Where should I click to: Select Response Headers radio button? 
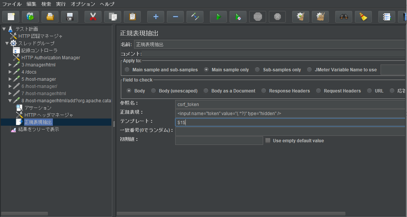(264, 91)
